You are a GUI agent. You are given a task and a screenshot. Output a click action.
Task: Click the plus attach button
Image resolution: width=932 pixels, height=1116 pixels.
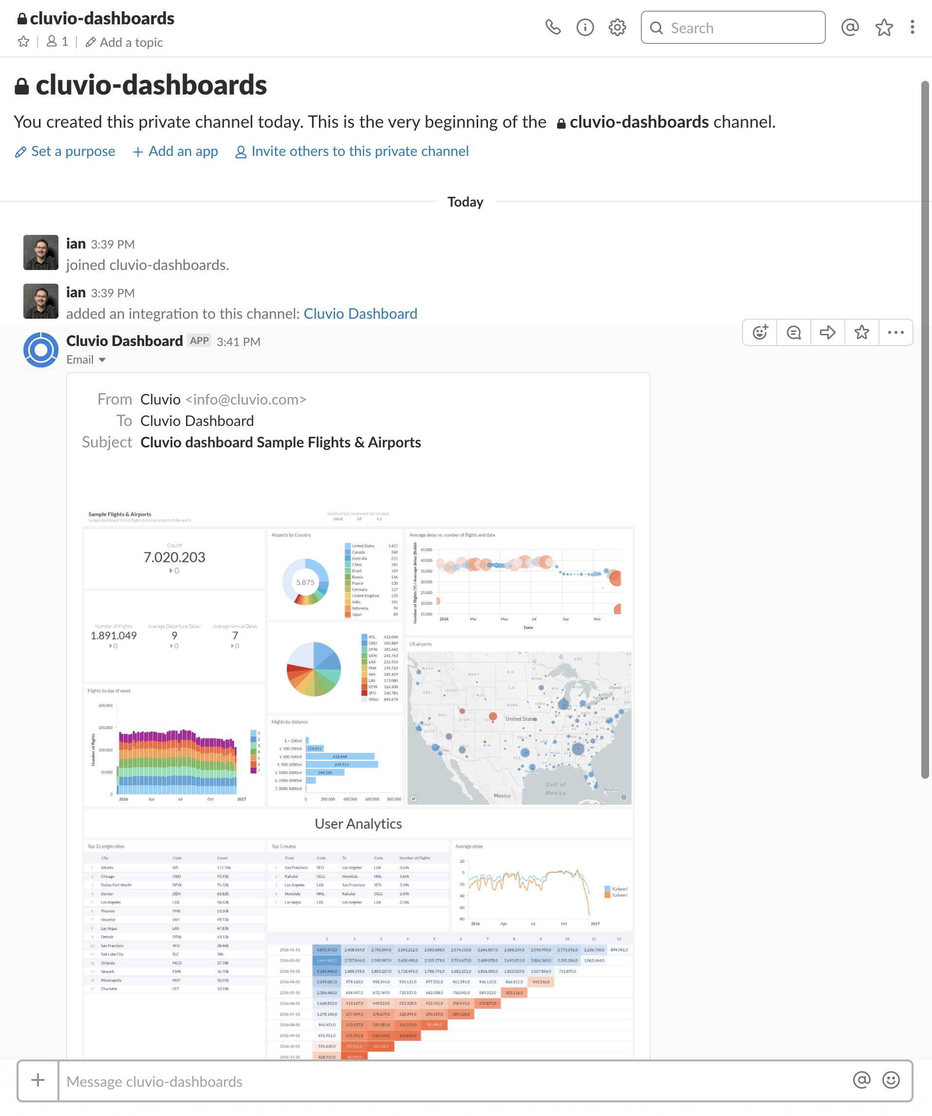point(38,1080)
